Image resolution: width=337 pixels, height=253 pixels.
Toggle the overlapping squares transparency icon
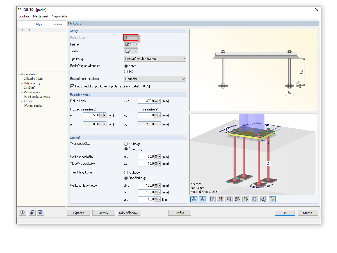click(272, 199)
